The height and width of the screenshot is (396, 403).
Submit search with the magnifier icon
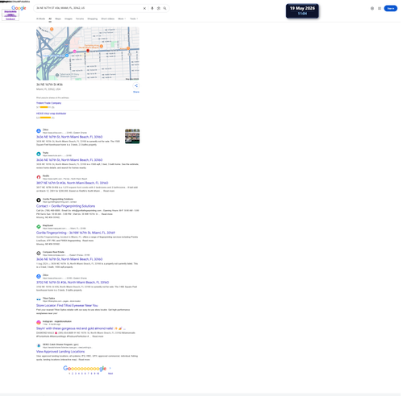pyautogui.click(x=164, y=8)
